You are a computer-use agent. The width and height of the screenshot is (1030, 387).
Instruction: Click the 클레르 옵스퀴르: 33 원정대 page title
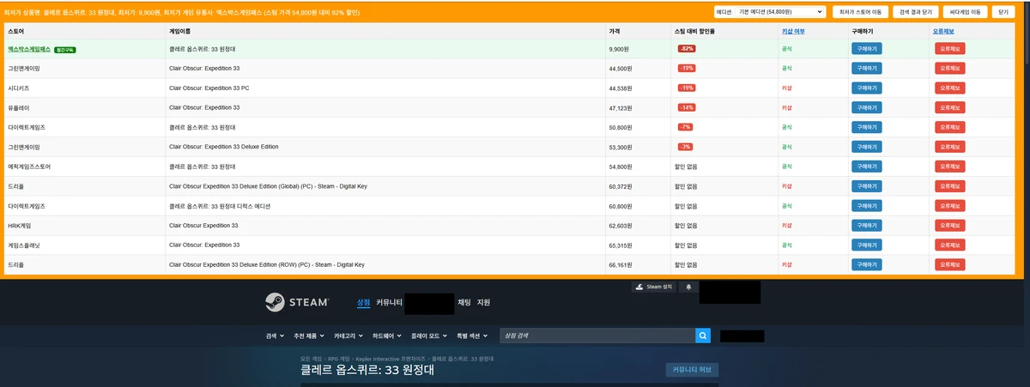(367, 372)
